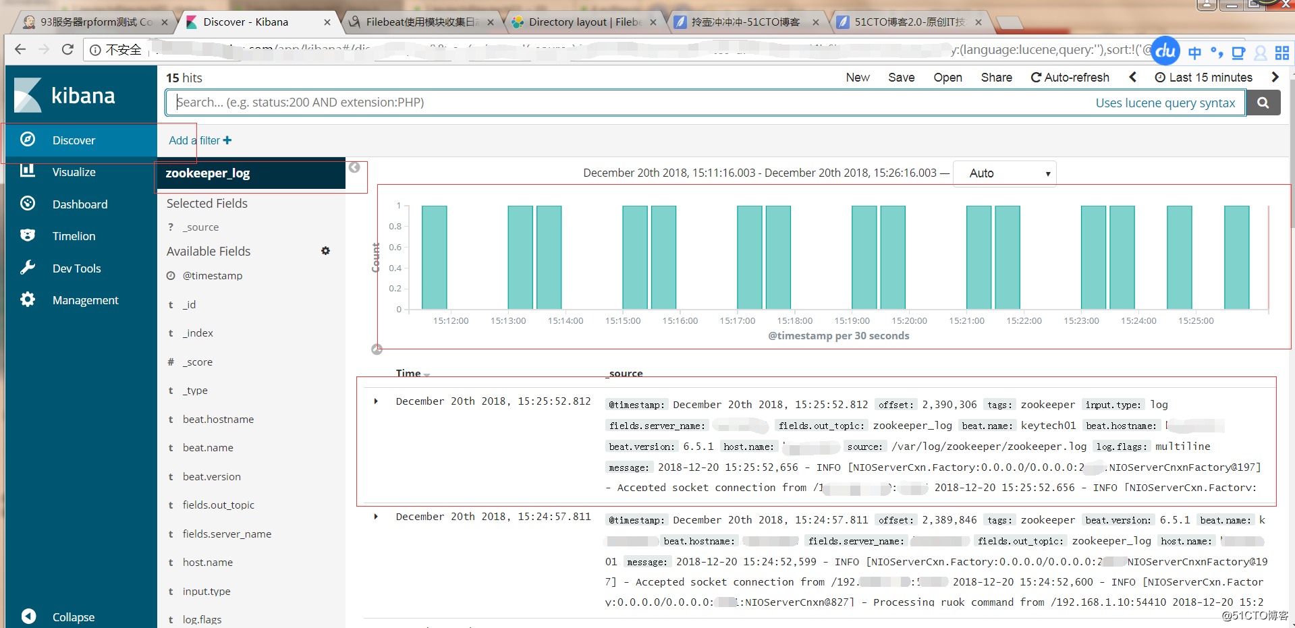Select the fields.out_topic field
The image size is (1295, 628).
tap(219, 505)
